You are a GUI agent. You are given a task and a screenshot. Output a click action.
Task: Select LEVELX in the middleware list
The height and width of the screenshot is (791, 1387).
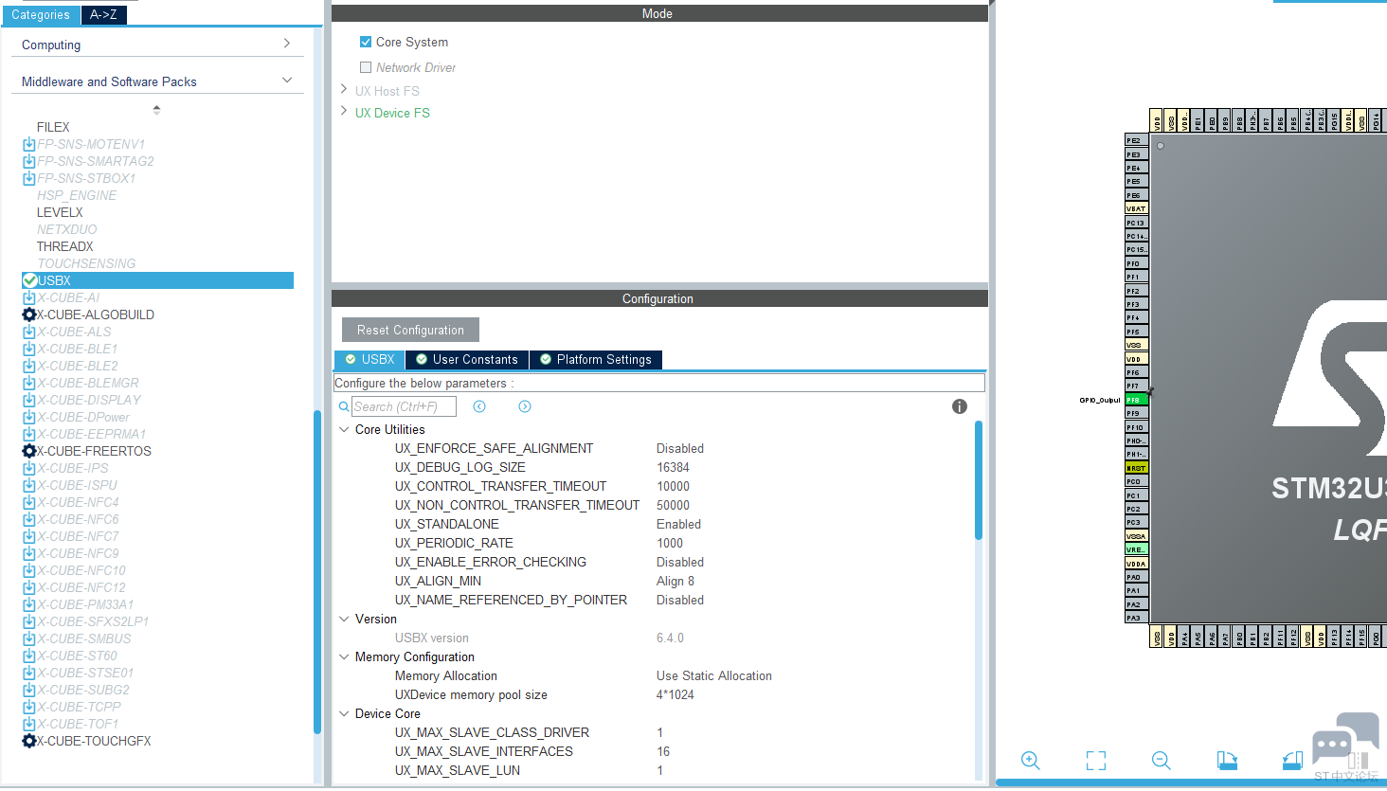[60, 212]
